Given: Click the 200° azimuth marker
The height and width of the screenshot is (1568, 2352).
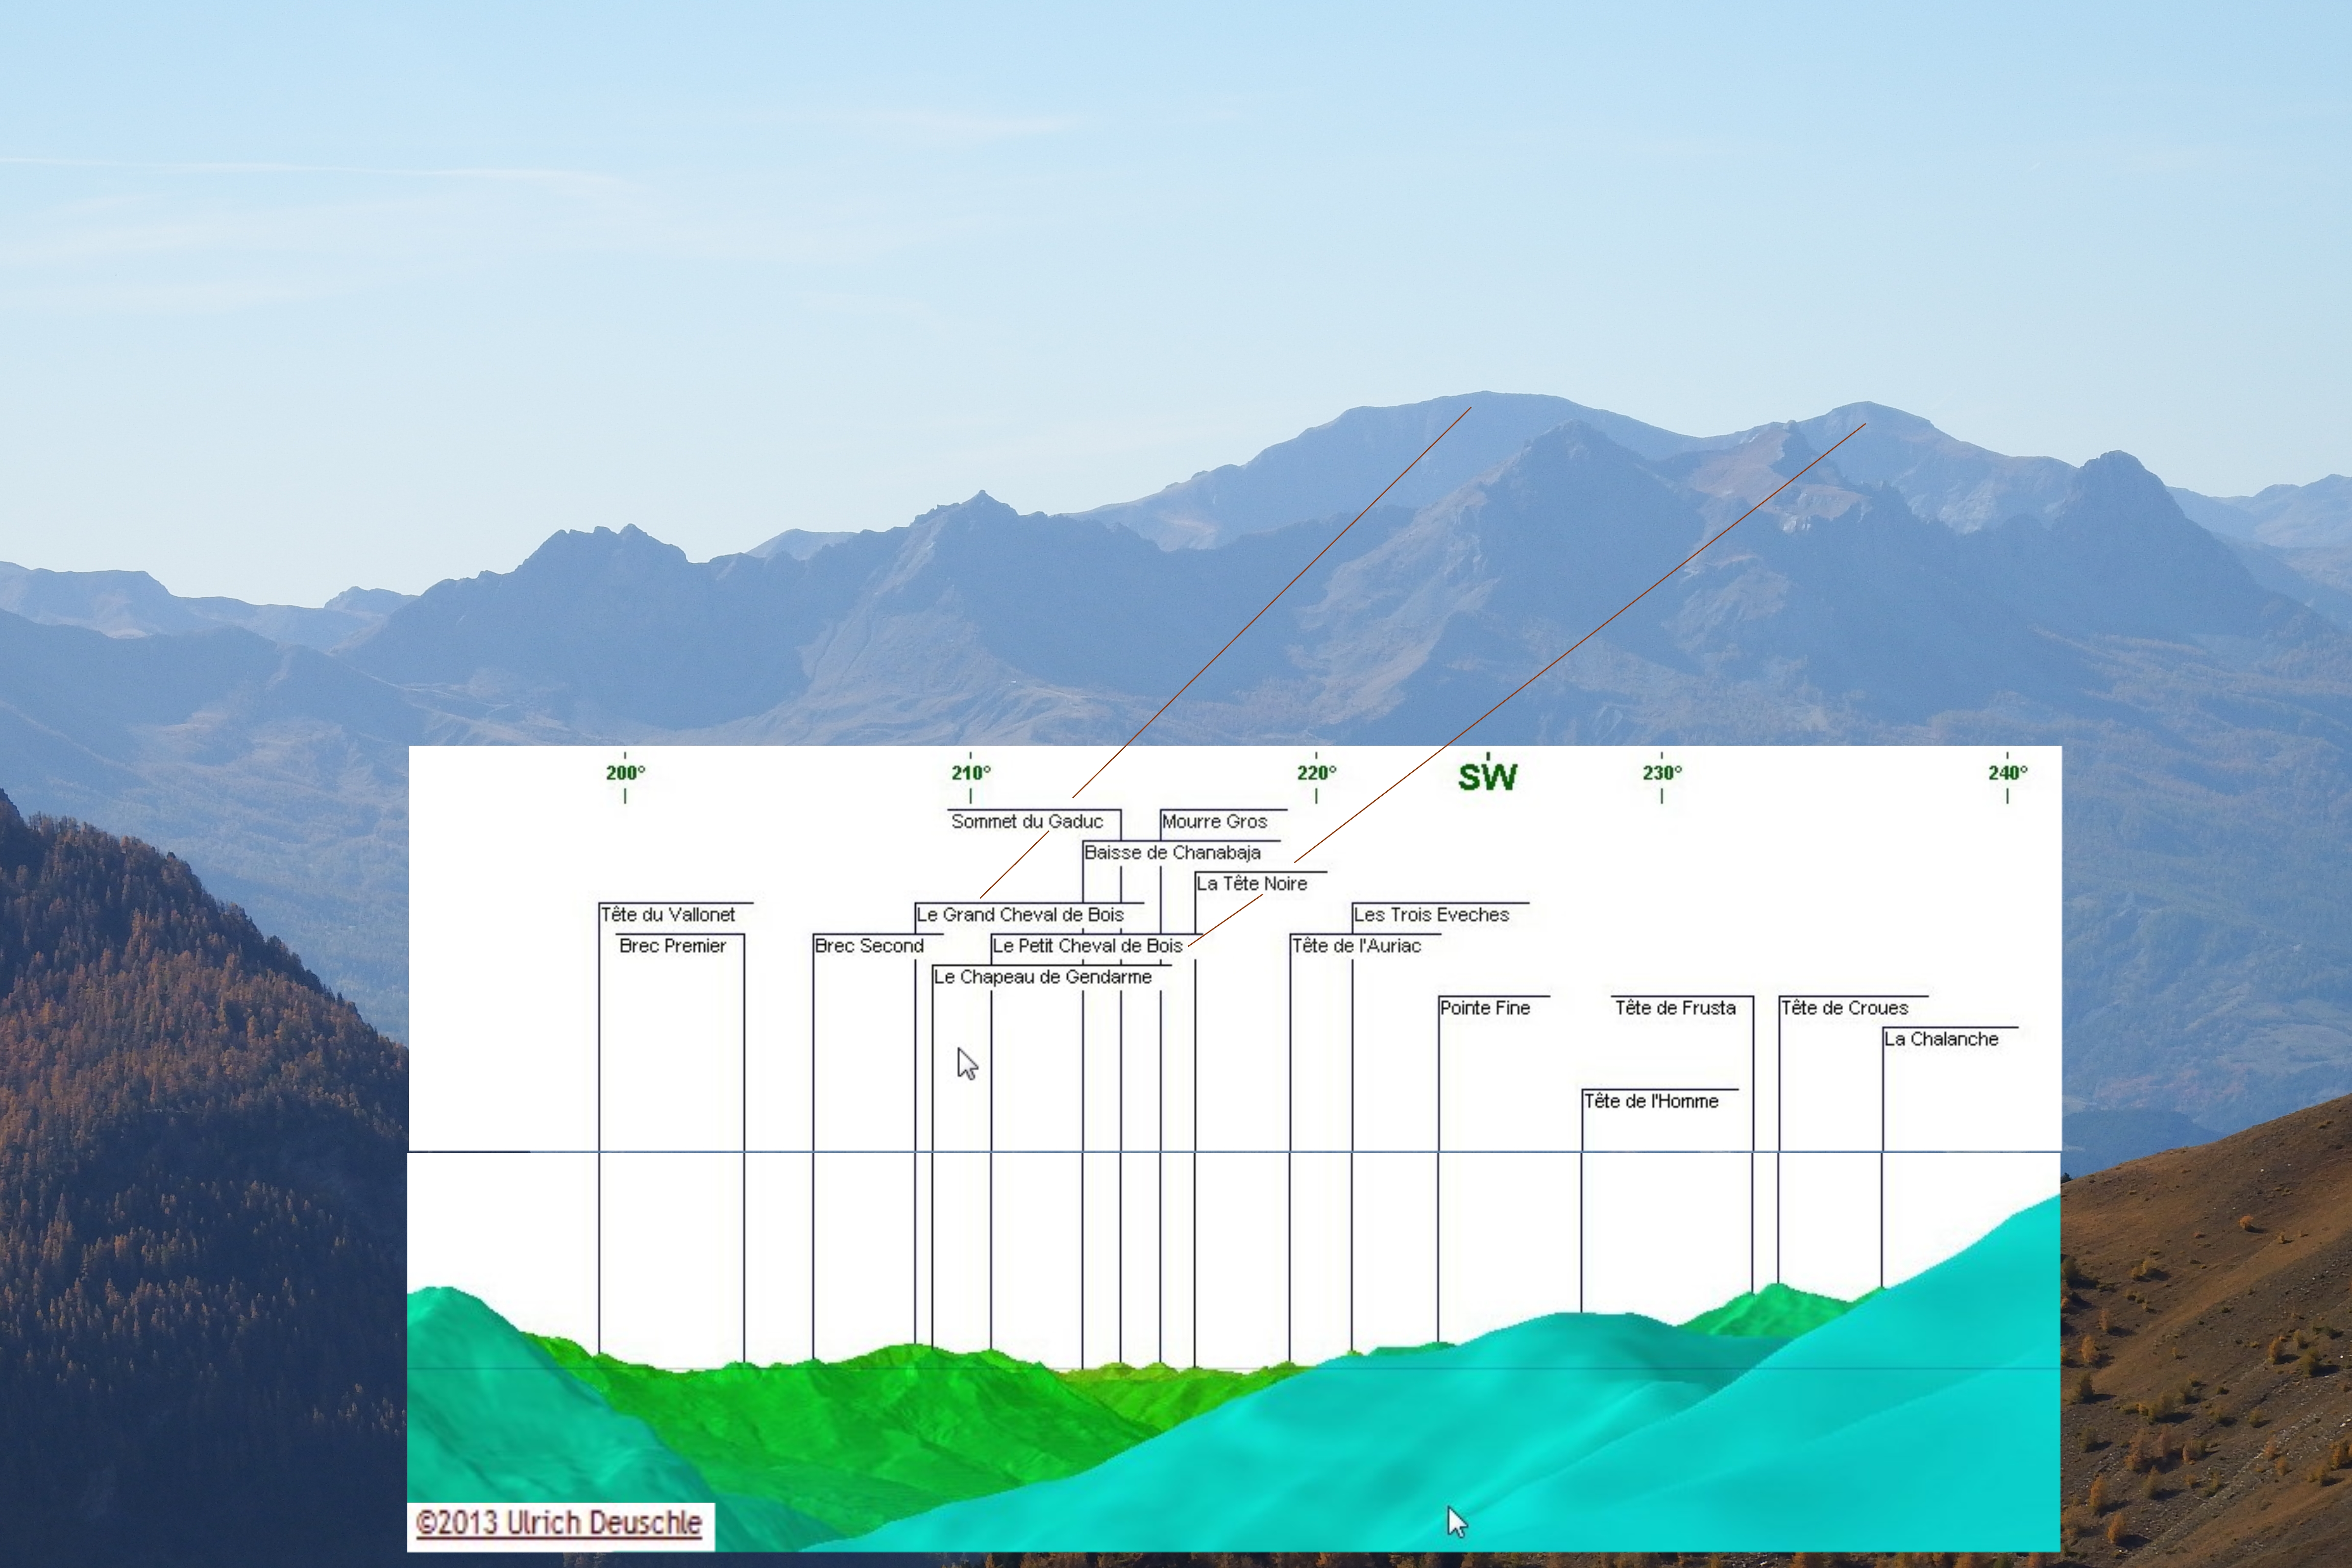Looking at the screenshot, I should (x=625, y=772).
